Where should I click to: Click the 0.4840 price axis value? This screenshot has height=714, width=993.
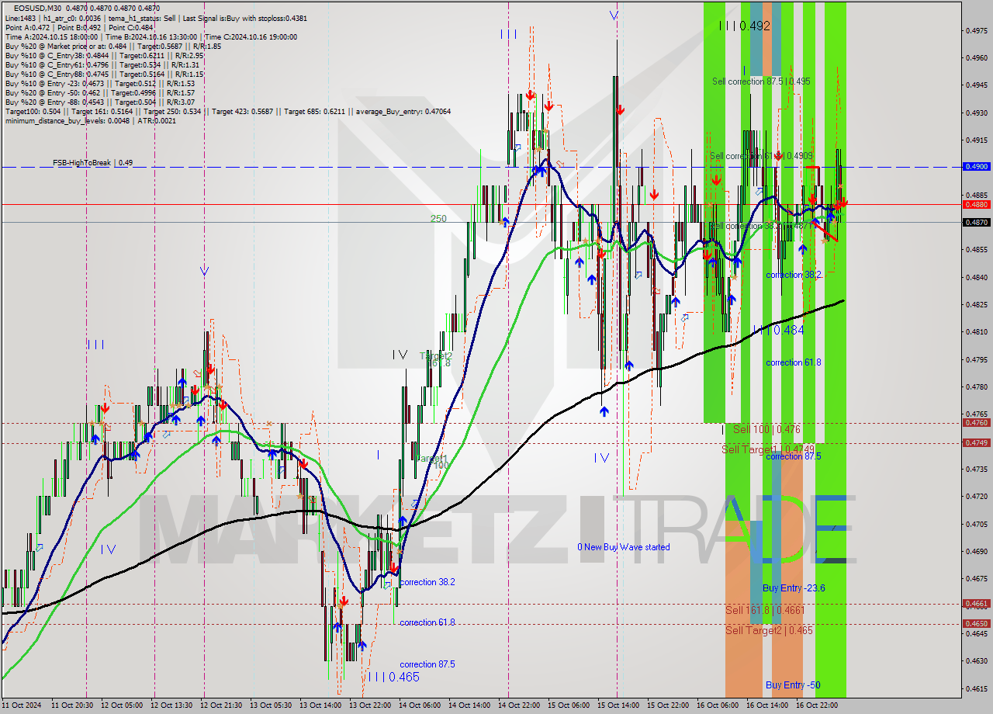tap(975, 277)
